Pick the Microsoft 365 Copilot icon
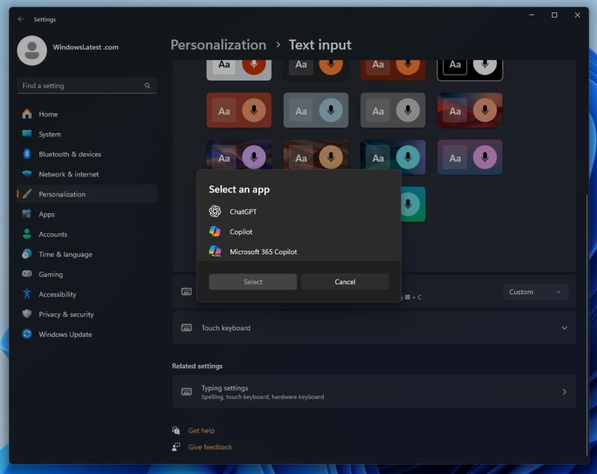 215,252
